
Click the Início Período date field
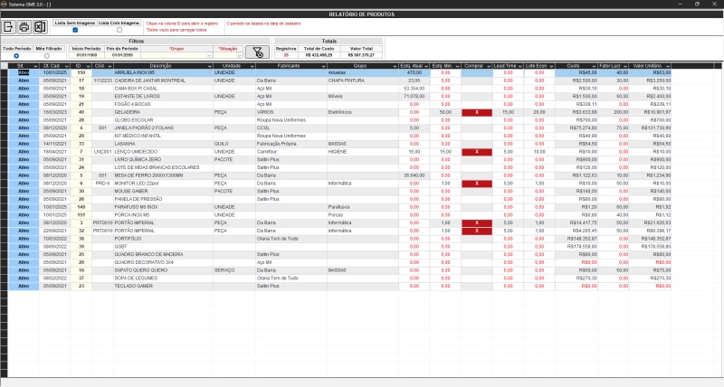tap(86, 55)
